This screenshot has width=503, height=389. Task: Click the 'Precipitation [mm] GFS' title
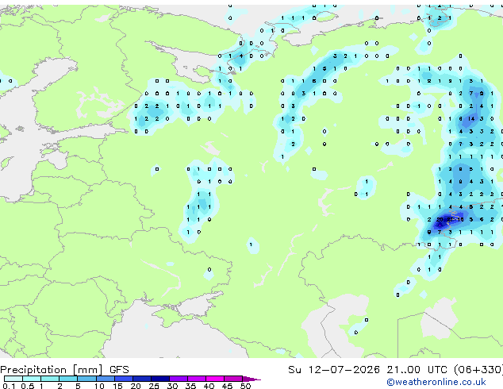coord(64,370)
